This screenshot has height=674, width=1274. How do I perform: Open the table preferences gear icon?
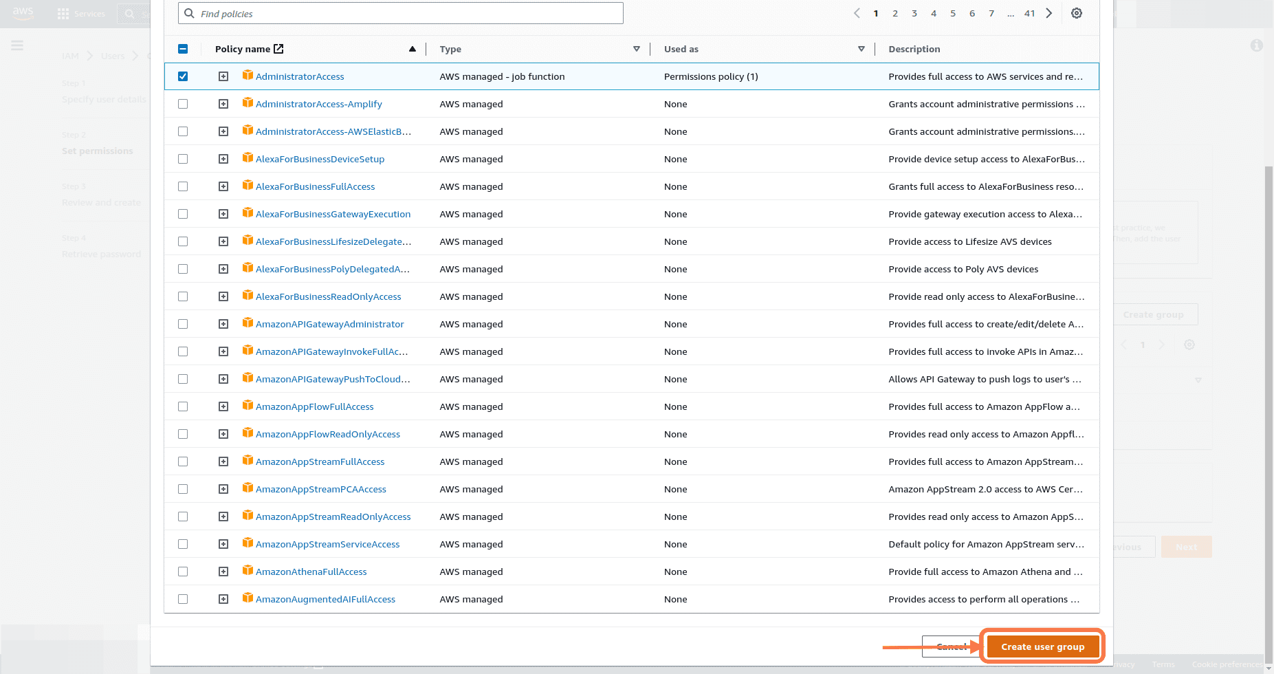pos(1077,13)
